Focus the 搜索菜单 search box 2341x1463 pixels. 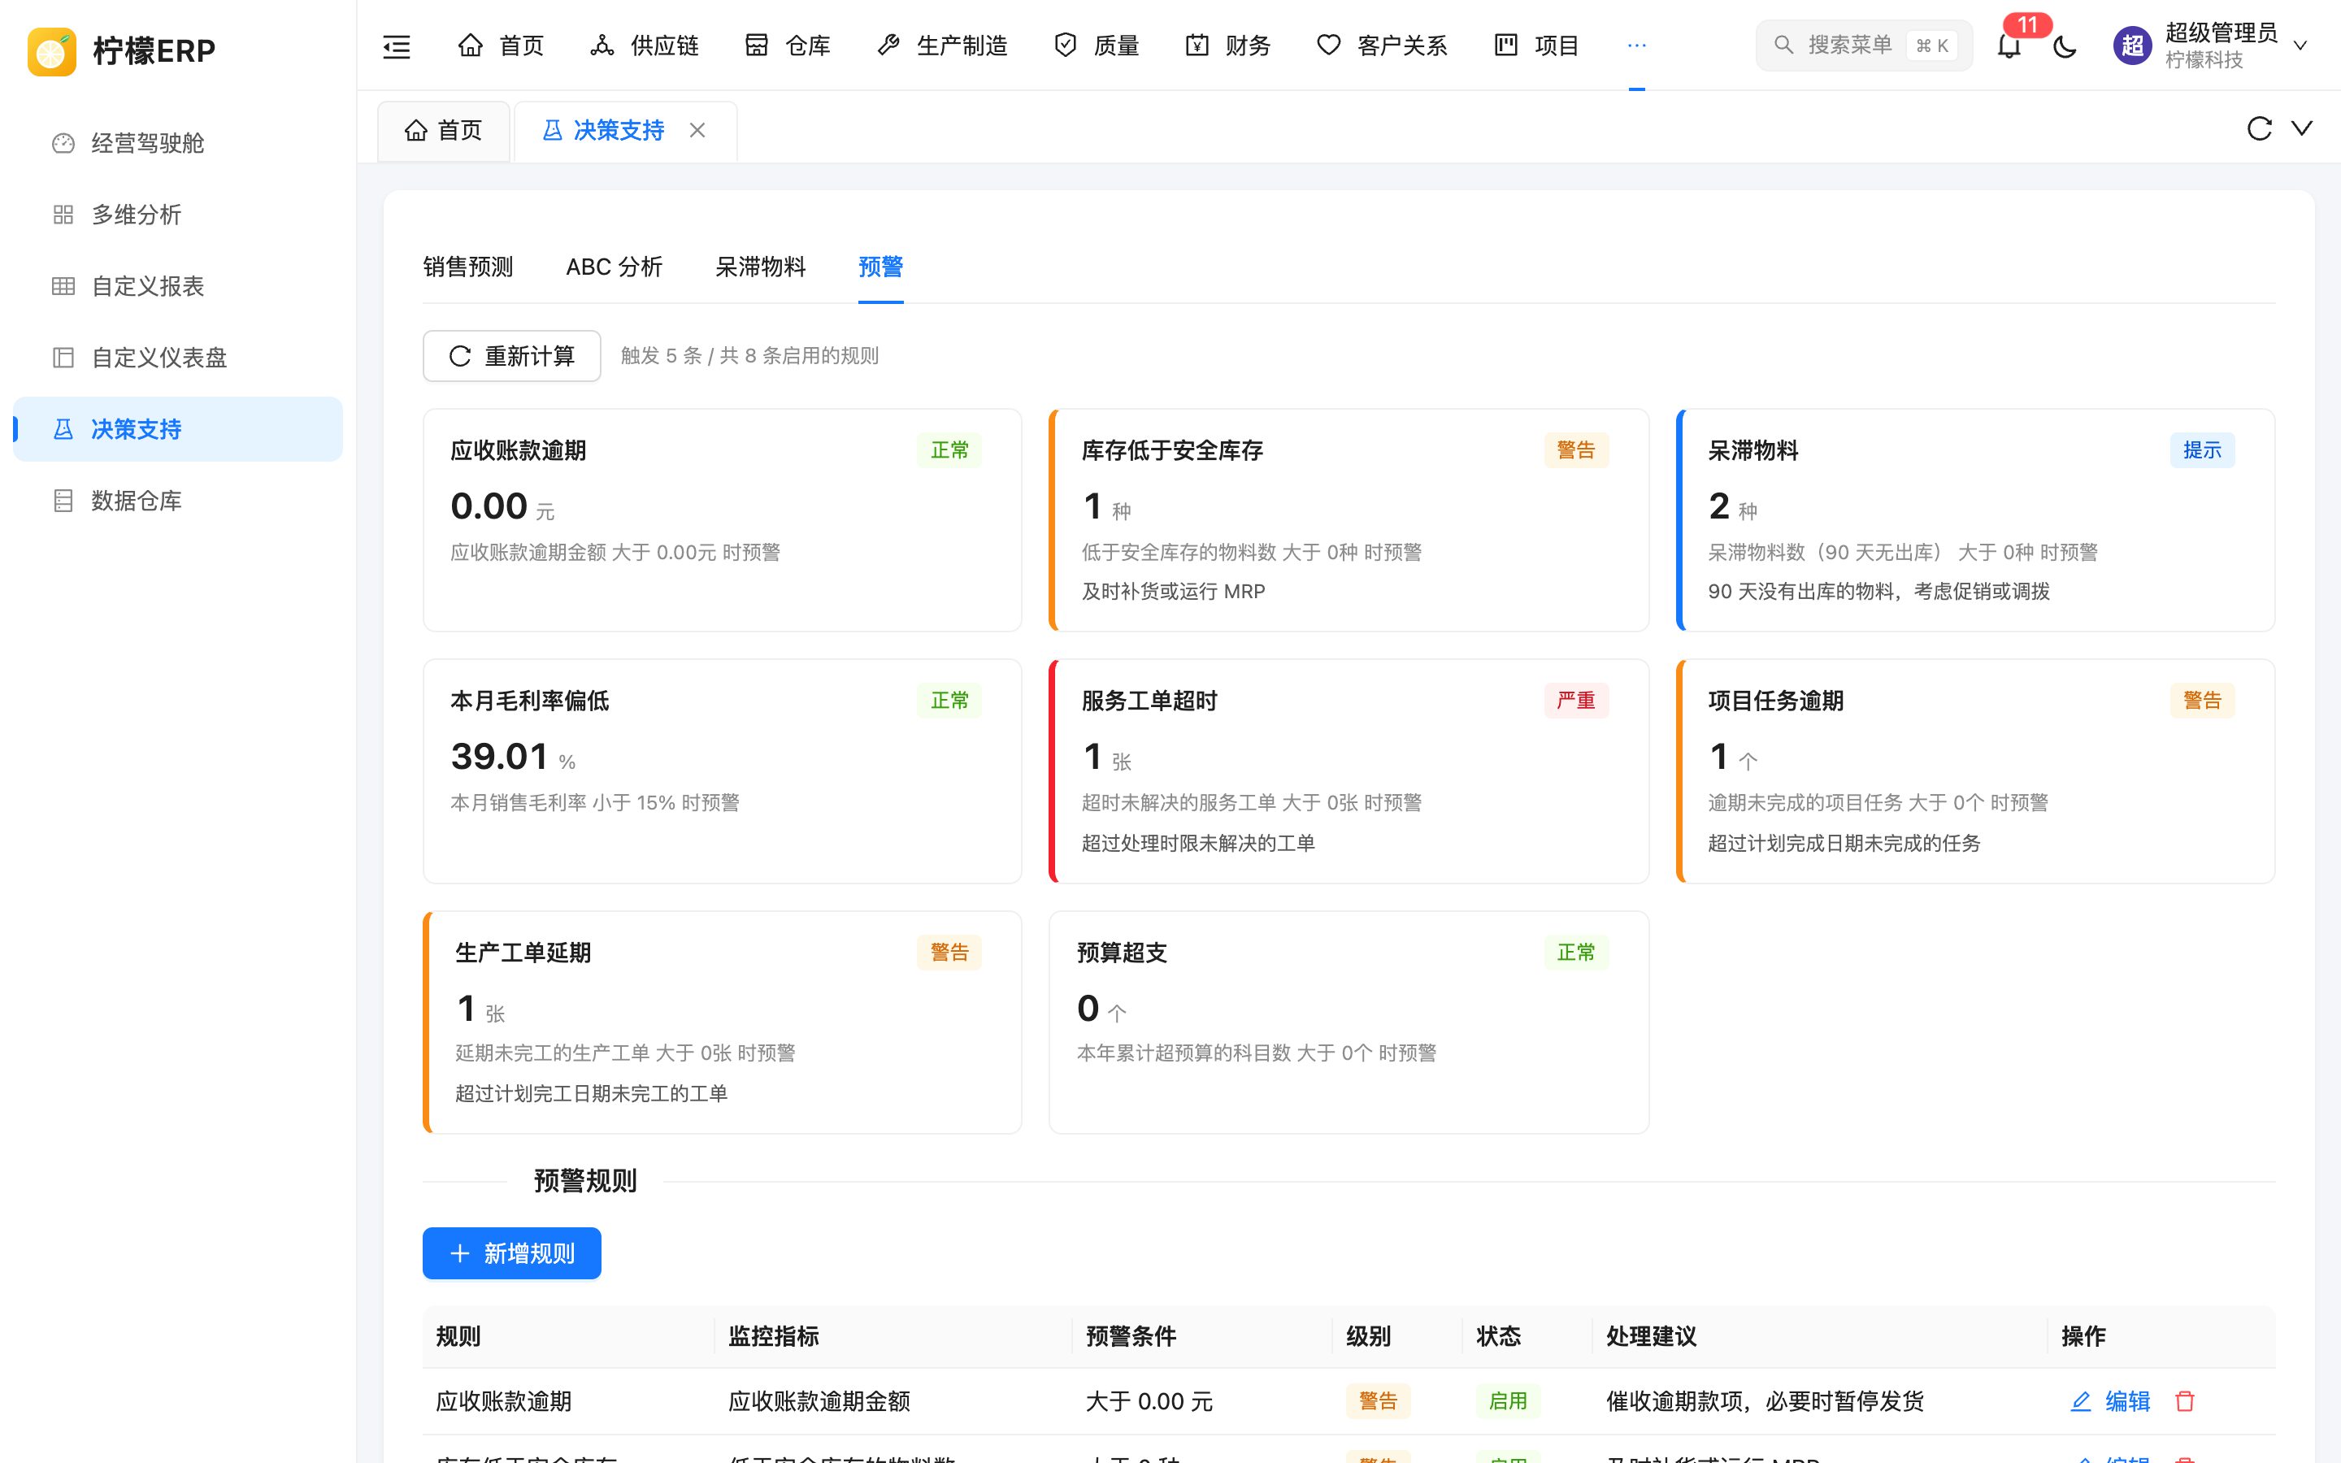[1863, 46]
